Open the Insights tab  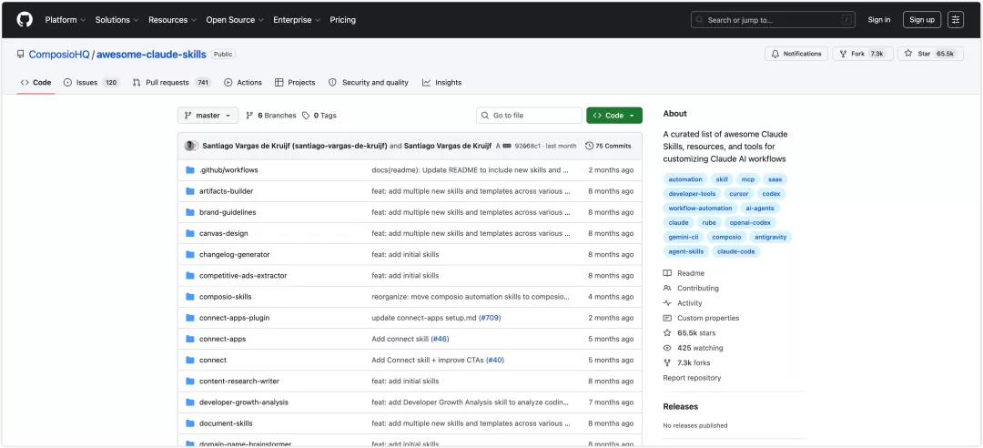[442, 83]
